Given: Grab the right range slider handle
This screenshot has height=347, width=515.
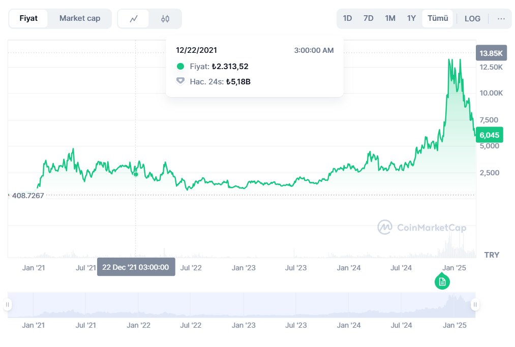Looking at the screenshot, I should (475, 305).
